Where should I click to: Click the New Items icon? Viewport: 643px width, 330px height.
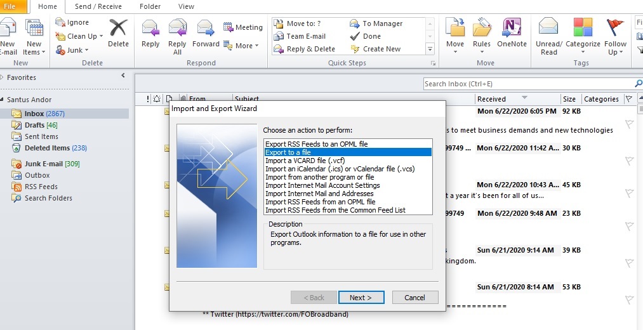(x=34, y=29)
